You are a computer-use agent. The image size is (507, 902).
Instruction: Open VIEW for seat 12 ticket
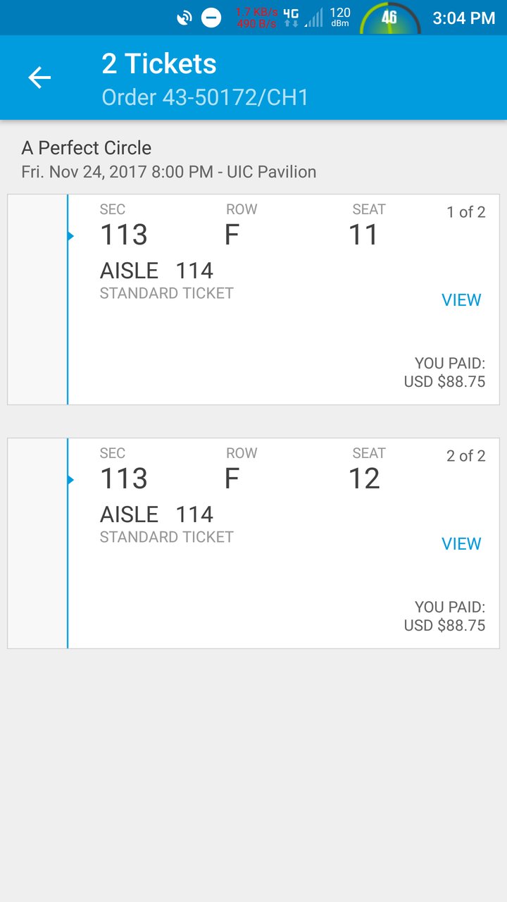(461, 544)
